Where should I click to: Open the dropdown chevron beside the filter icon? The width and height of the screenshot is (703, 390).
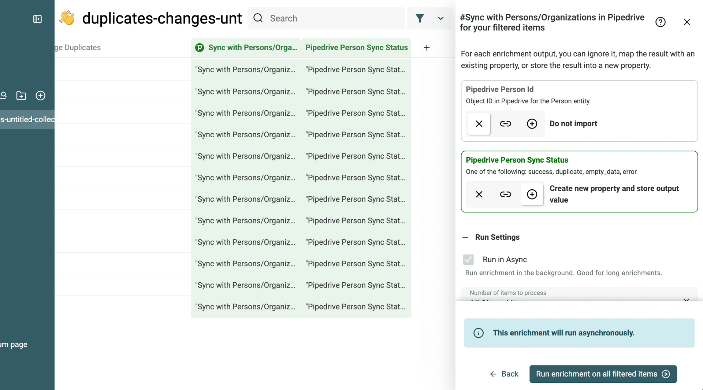[x=440, y=18]
